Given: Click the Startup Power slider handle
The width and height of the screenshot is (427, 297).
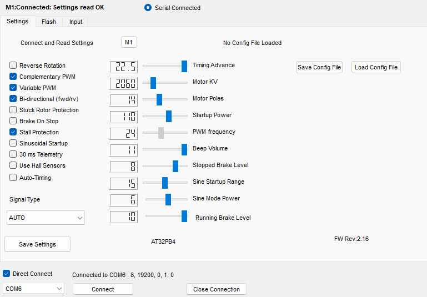Looking at the screenshot, I should 169,116.
